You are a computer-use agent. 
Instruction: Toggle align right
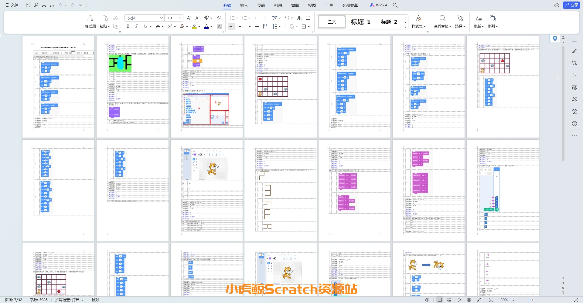pyautogui.click(x=248, y=26)
